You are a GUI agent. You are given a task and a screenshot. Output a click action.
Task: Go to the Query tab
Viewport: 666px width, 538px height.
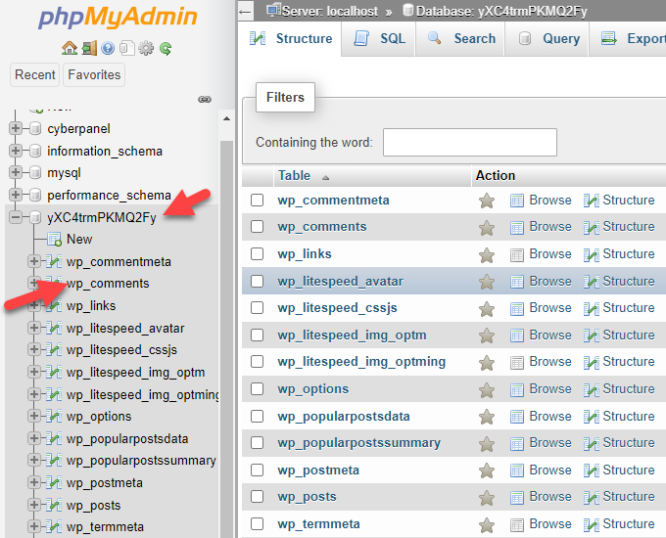pos(547,38)
